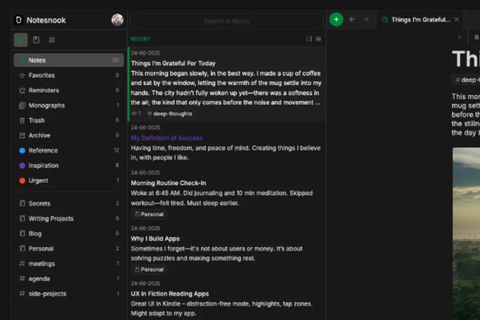Switch to the Things I'm Grateful tab
This screenshot has height=320, width=480.
pos(416,20)
